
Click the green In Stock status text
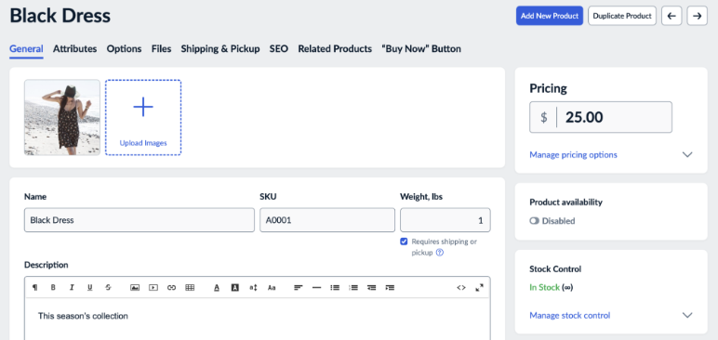coord(544,287)
